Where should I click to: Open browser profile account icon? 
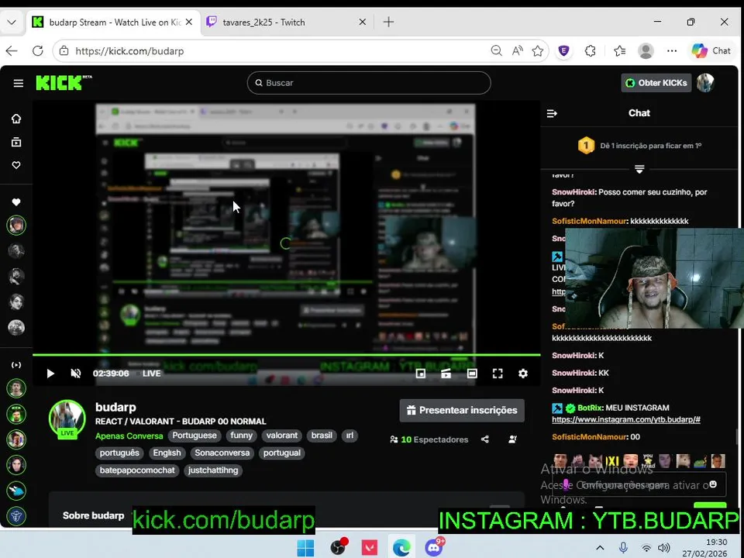[646, 51]
